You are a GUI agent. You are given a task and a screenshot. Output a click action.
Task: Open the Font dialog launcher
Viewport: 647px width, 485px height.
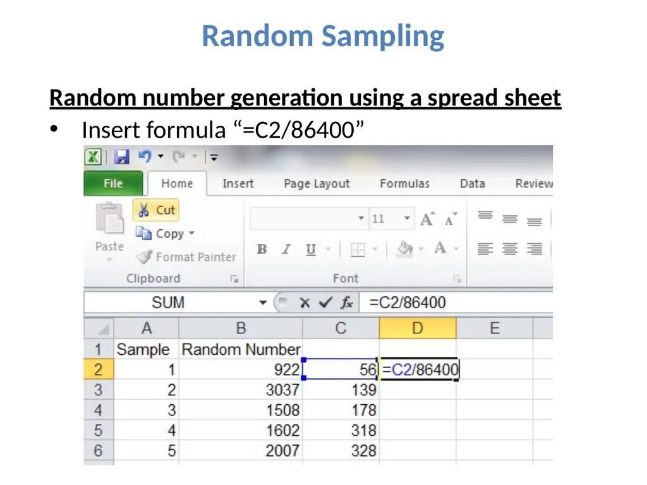457,279
